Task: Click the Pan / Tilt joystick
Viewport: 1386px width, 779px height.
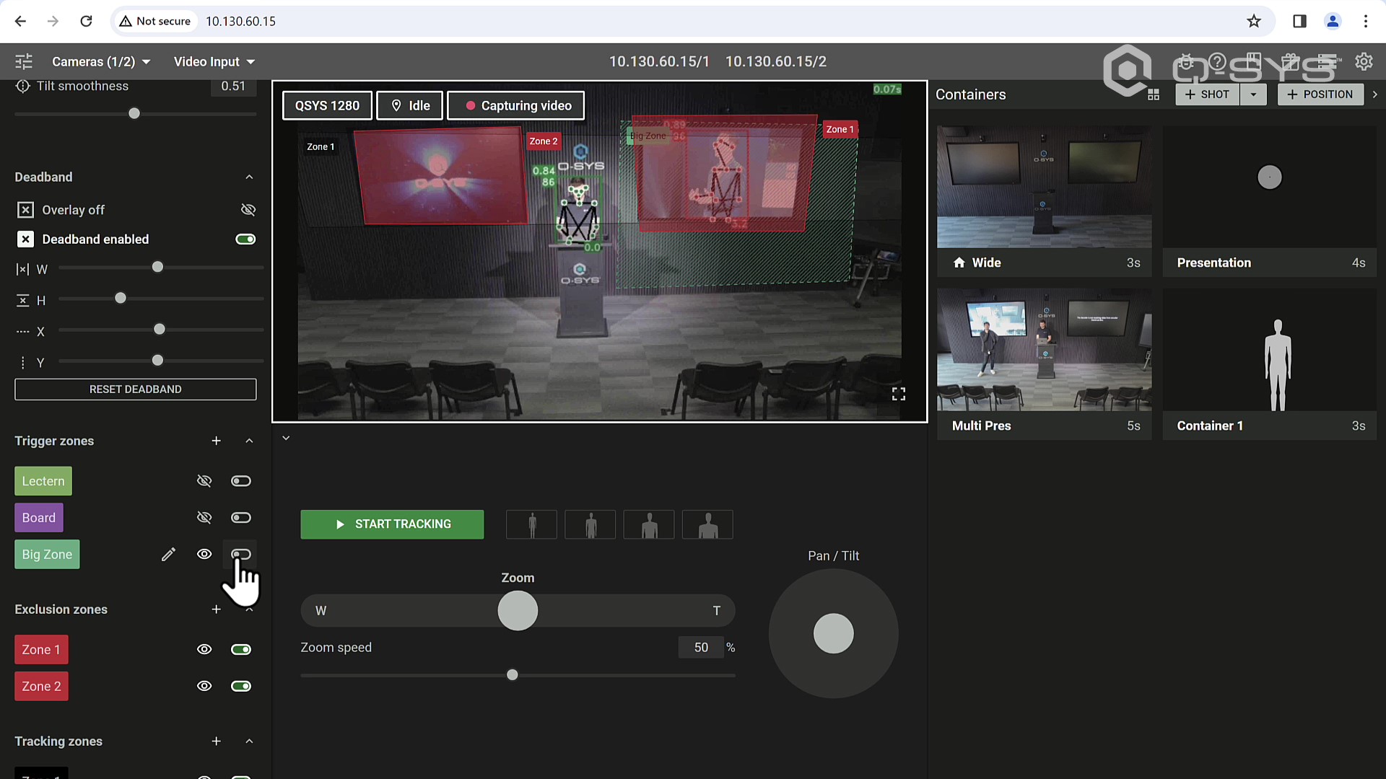Action: pyautogui.click(x=834, y=633)
